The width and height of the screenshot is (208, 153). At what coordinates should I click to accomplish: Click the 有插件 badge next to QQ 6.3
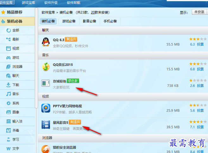pos(71,39)
